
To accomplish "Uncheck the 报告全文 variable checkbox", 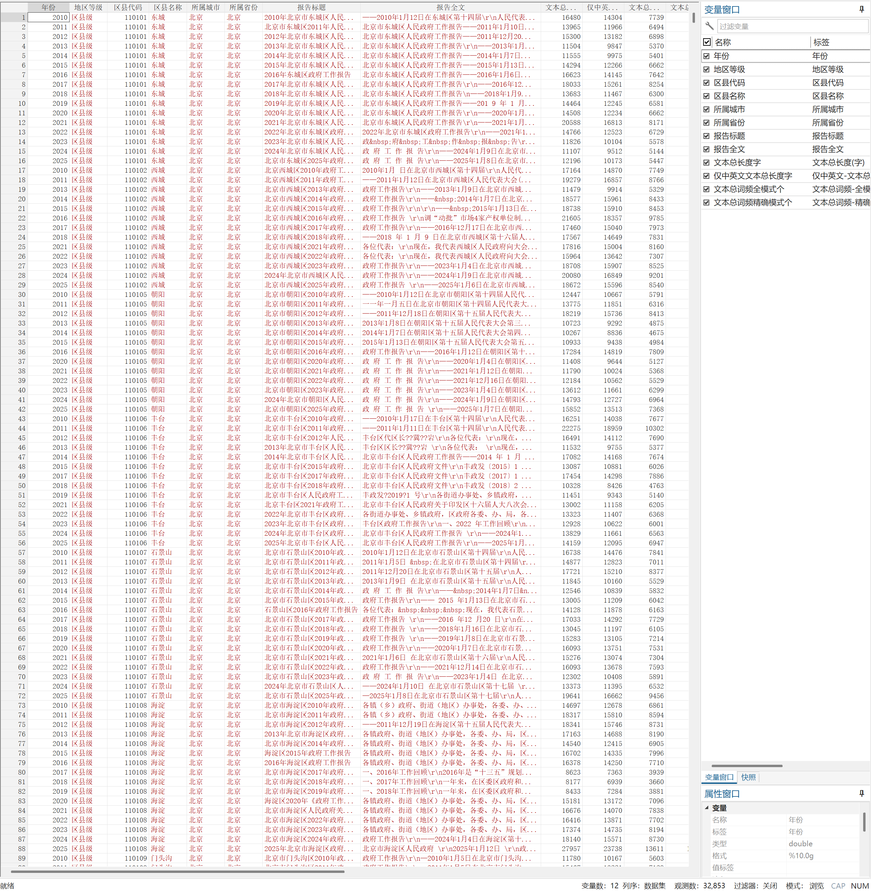I will (706, 149).
